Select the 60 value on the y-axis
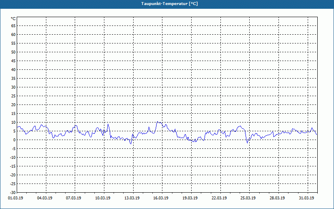 click(x=13, y=35)
